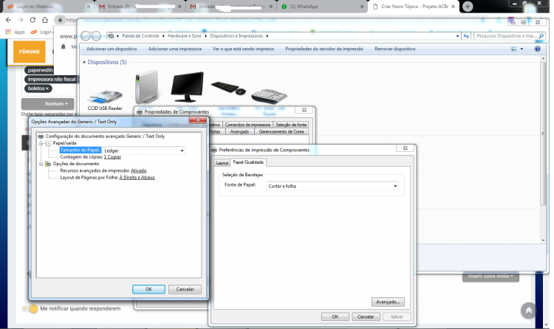The image size is (554, 329).
Task: Open the Tamanho do Papel Ledger dropdown
Action: [x=143, y=150]
